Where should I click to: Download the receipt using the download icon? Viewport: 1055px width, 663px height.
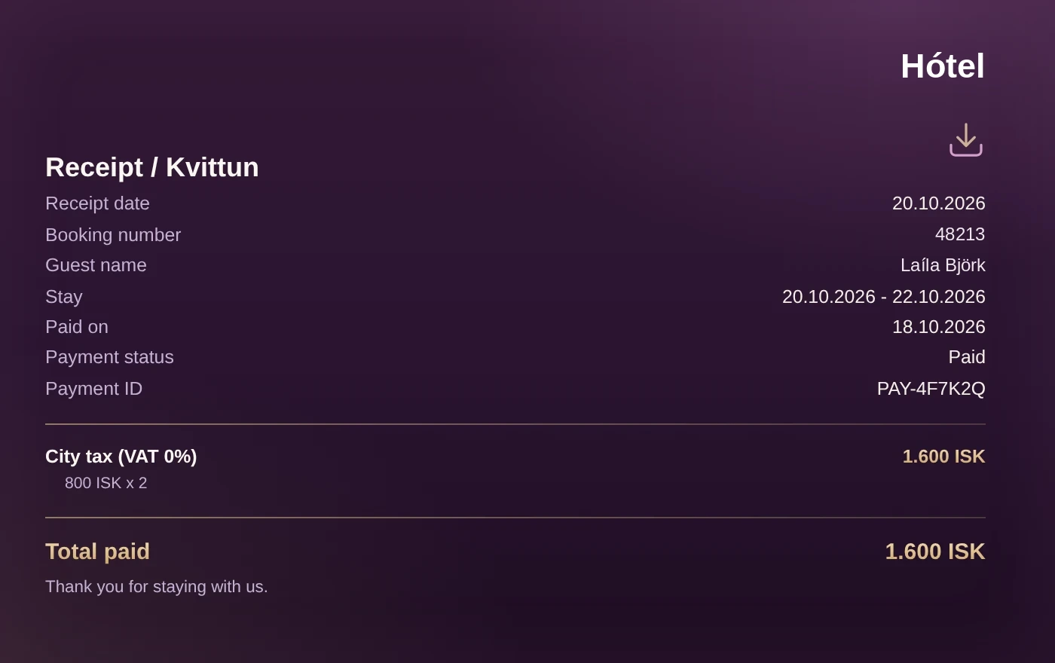pyautogui.click(x=965, y=140)
